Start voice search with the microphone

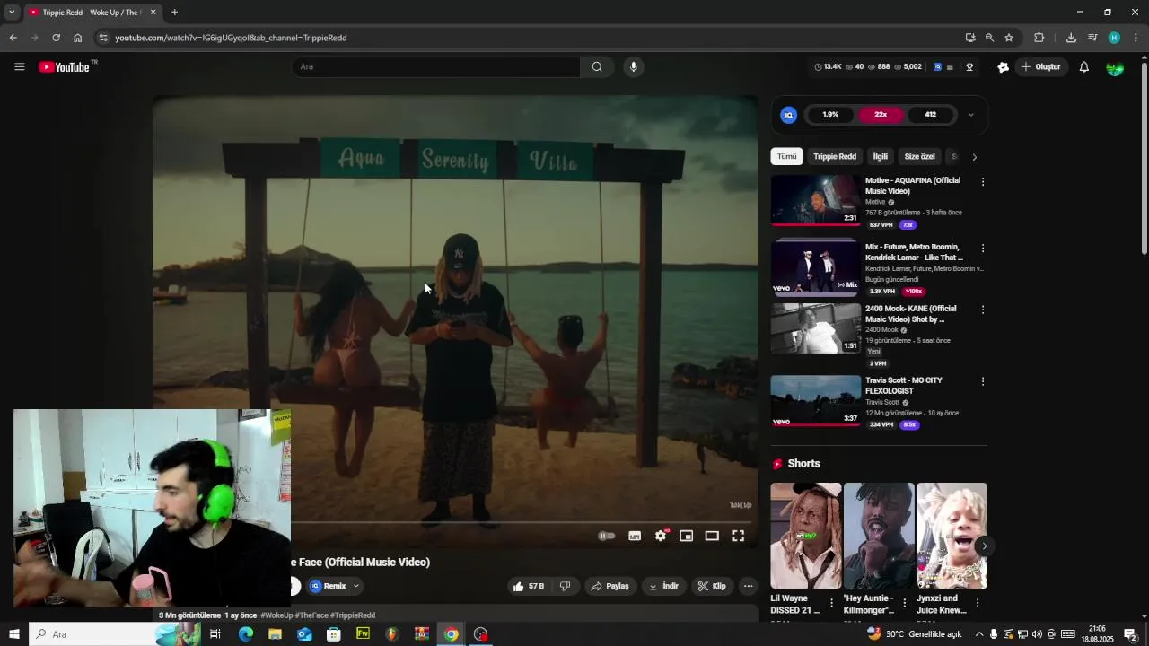[634, 66]
